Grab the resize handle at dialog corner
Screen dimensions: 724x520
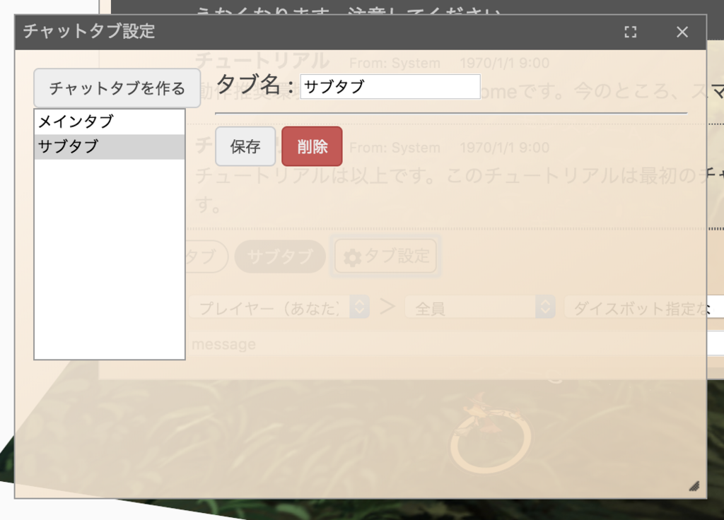694,486
